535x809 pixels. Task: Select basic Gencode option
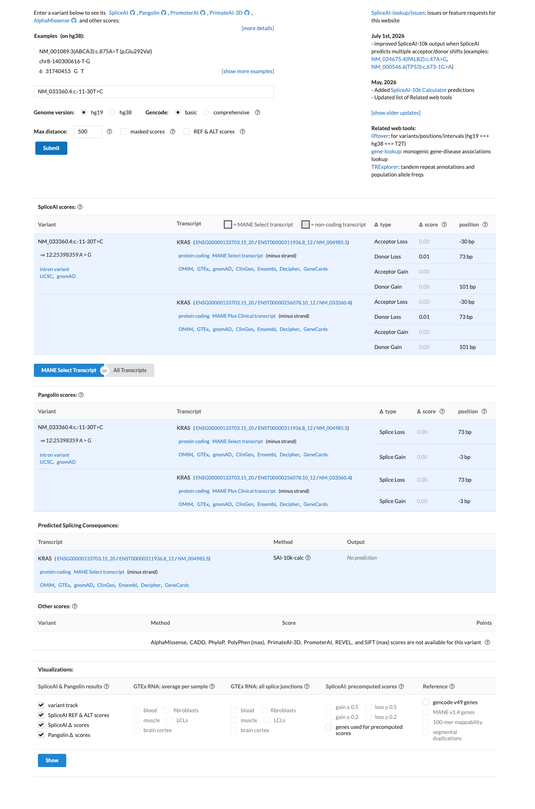(x=178, y=113)
